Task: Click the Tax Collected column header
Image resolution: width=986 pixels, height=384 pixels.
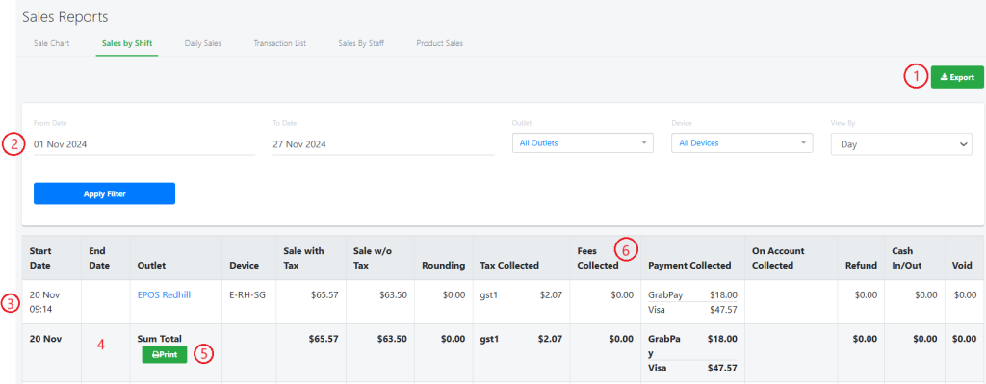Action: (509, 266)
